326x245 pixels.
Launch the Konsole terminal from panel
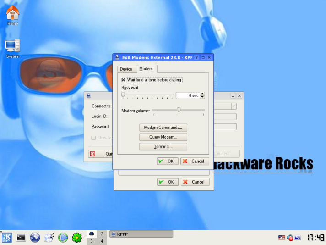[x=21, y=238]
